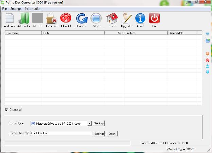Open the Settings menu

16,8
